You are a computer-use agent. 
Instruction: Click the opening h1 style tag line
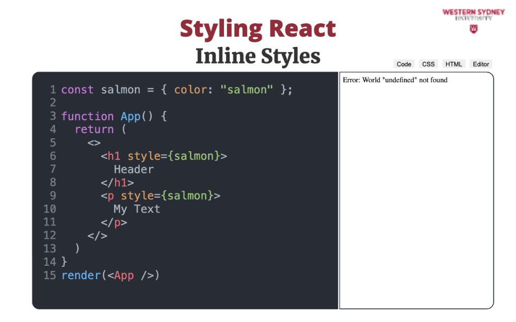pos(164,156)
